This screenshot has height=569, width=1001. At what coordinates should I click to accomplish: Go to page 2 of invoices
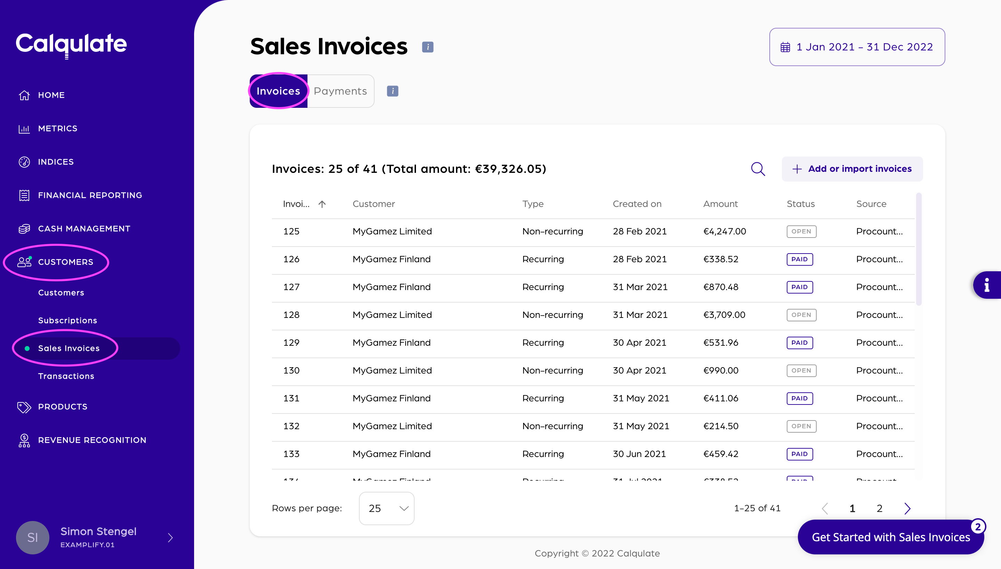pyautogui.click(x=880, y=508)
